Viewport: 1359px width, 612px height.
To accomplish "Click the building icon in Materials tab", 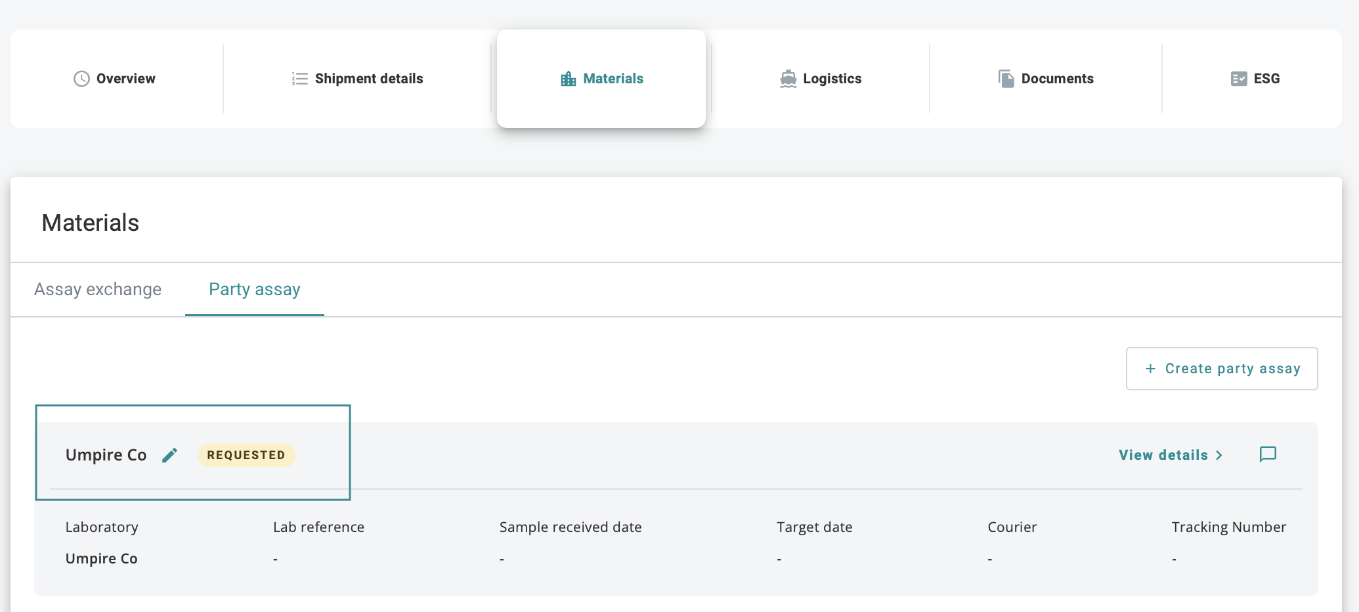I will point(568,79).
